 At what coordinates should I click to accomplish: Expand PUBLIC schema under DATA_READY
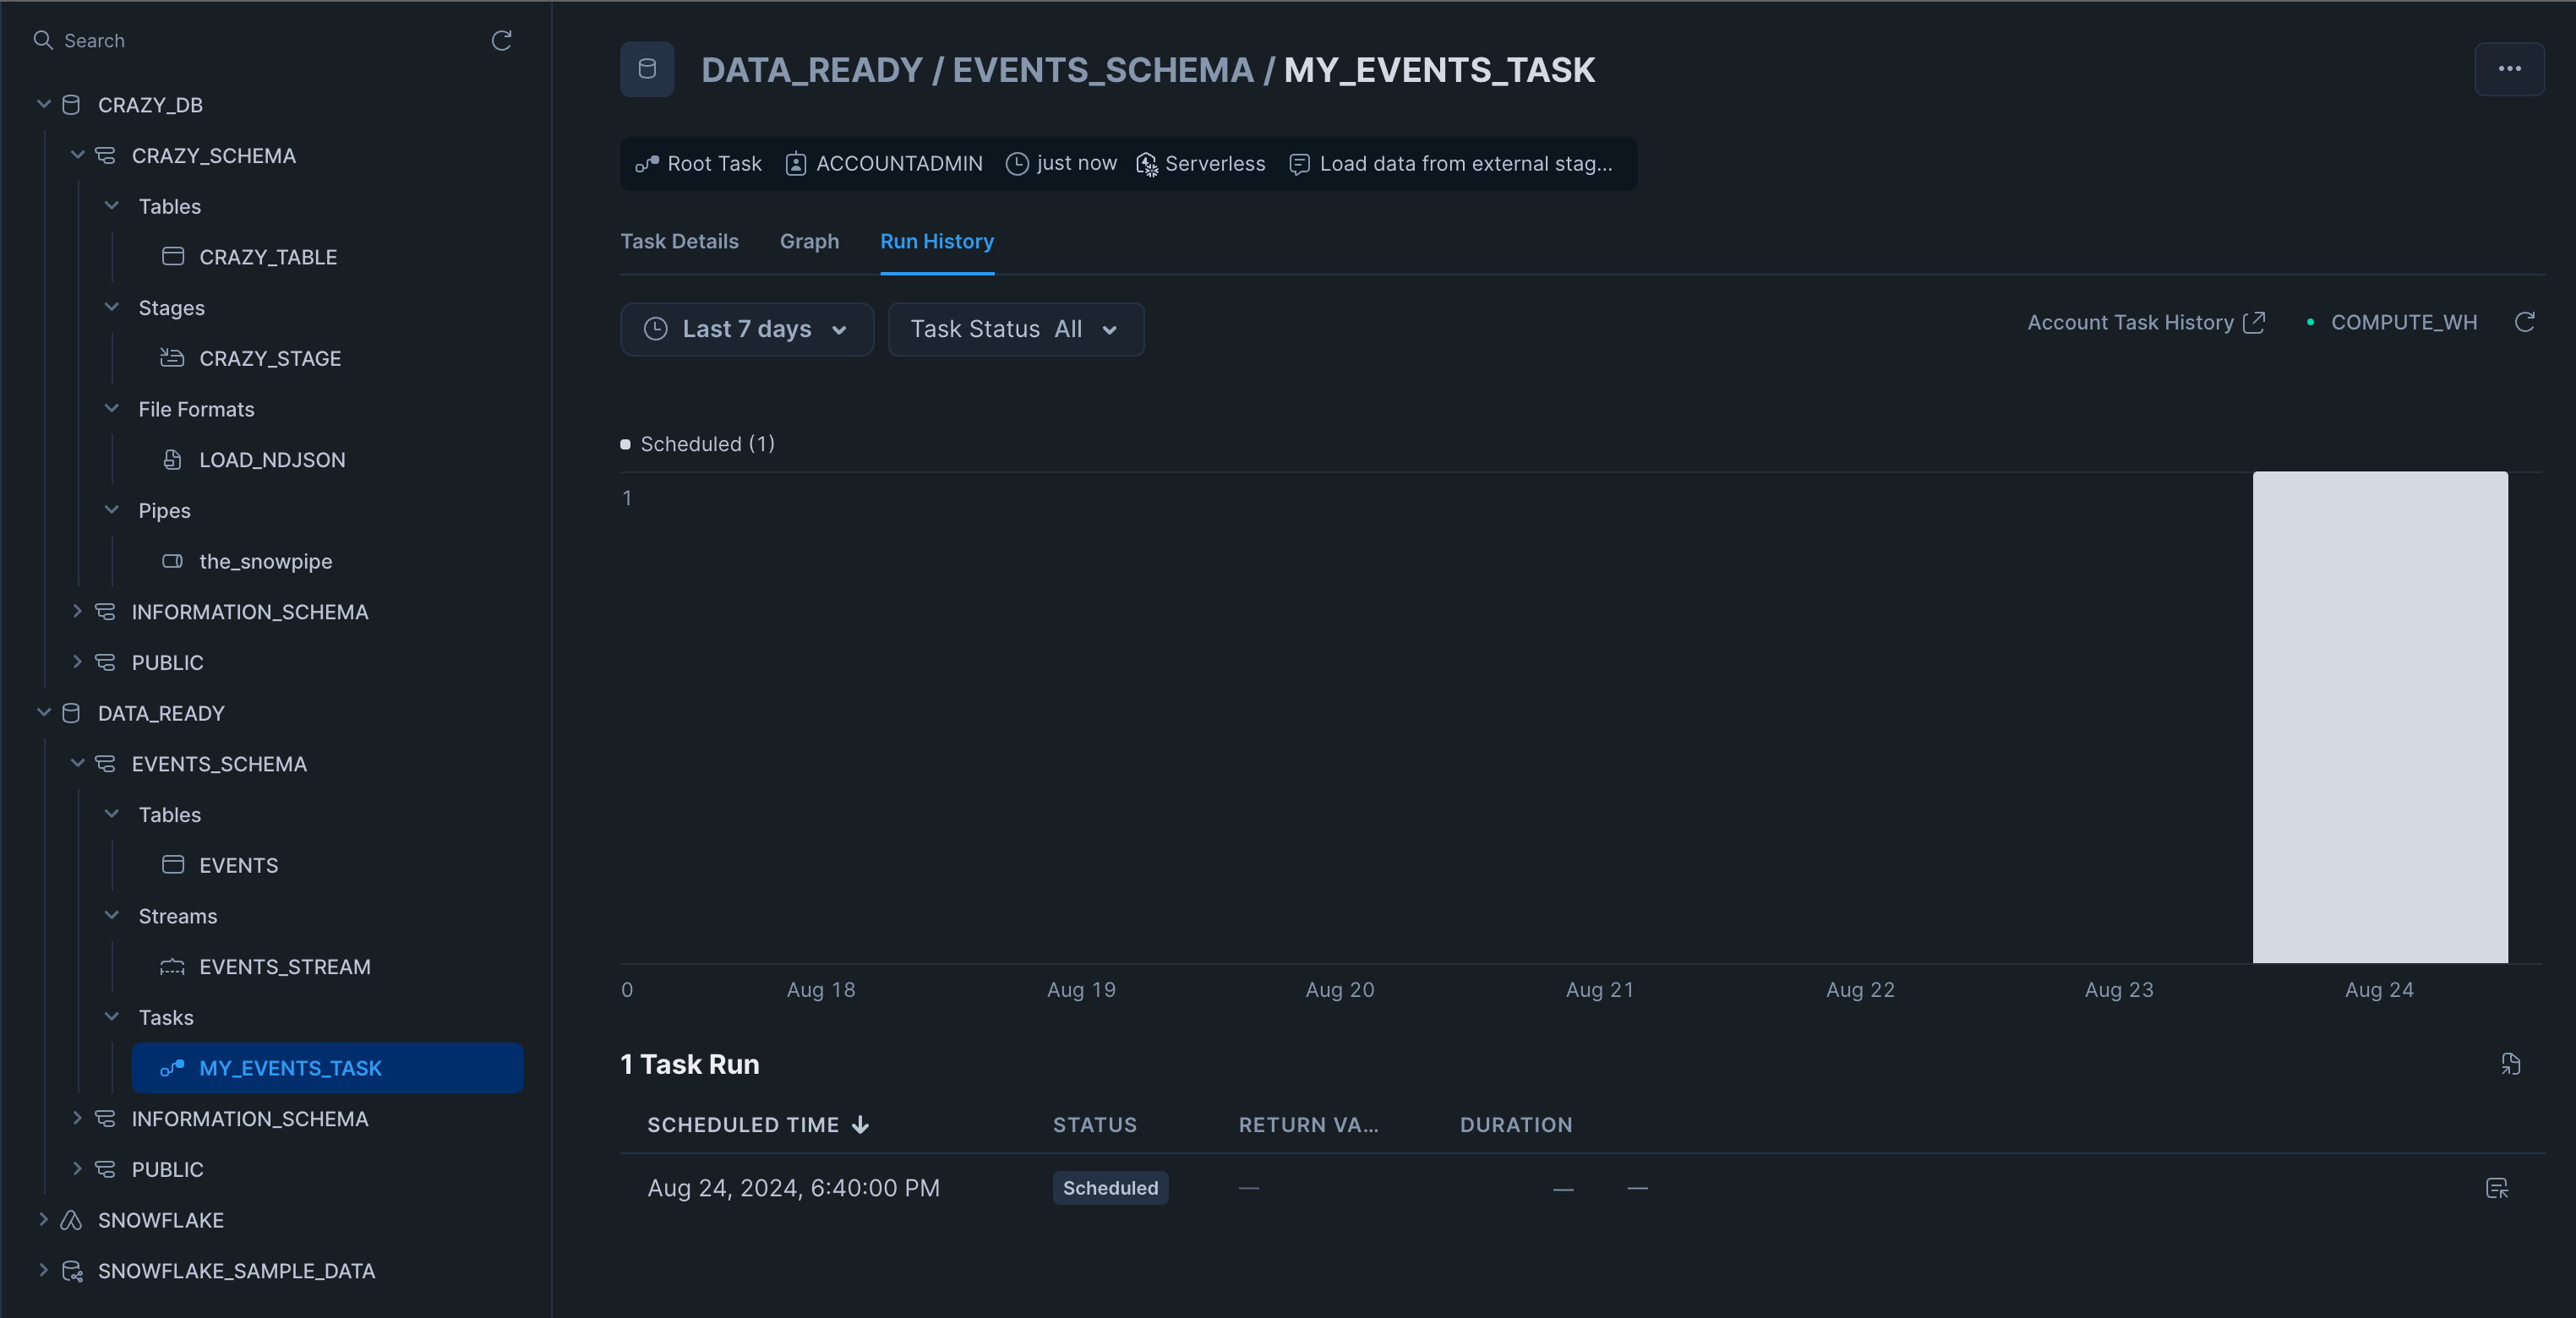(77, 1168)
